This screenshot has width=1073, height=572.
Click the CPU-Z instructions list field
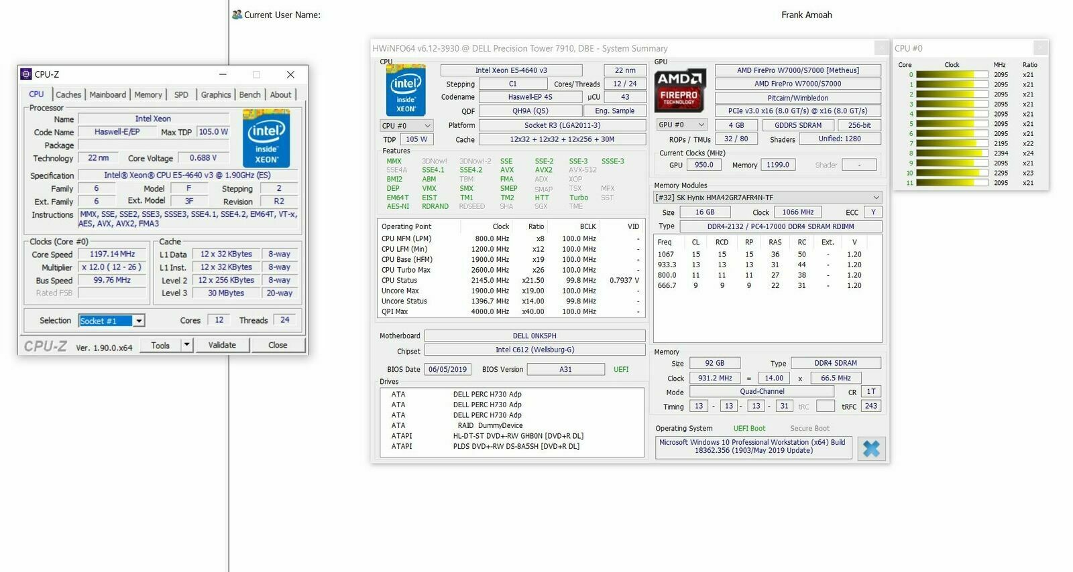click(188, 219)
